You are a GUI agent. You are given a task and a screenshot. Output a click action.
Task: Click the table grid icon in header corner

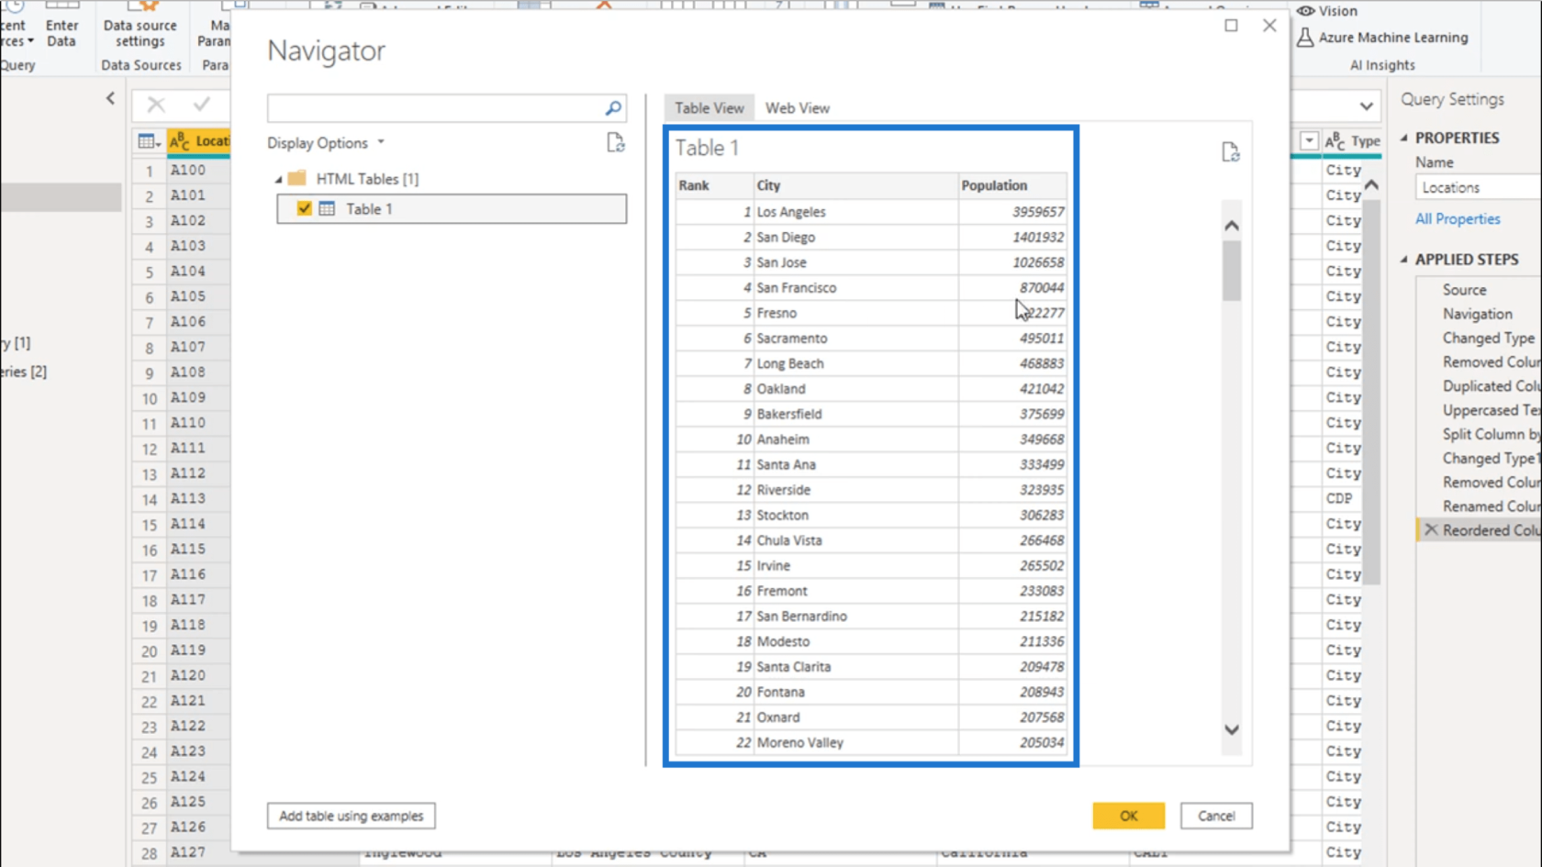point(148,141)
